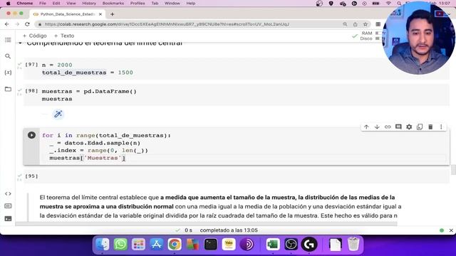The image size is (456, 256).
Task: Open the Bookmarks menu
Action: 113,3
